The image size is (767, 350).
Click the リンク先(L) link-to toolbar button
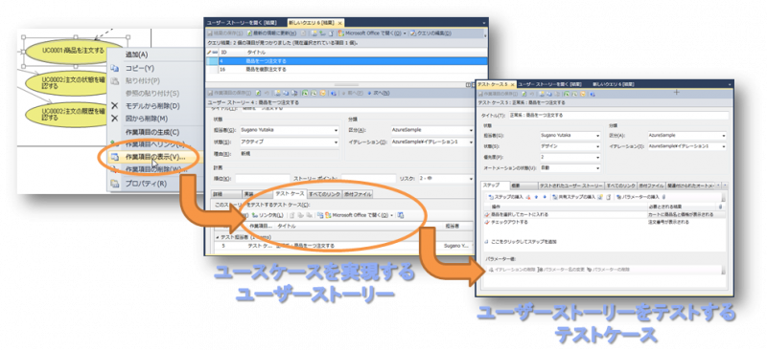coord(267,215)
